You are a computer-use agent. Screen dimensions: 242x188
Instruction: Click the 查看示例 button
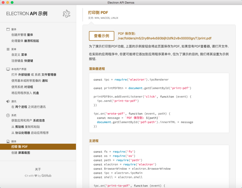click(102, 36)
